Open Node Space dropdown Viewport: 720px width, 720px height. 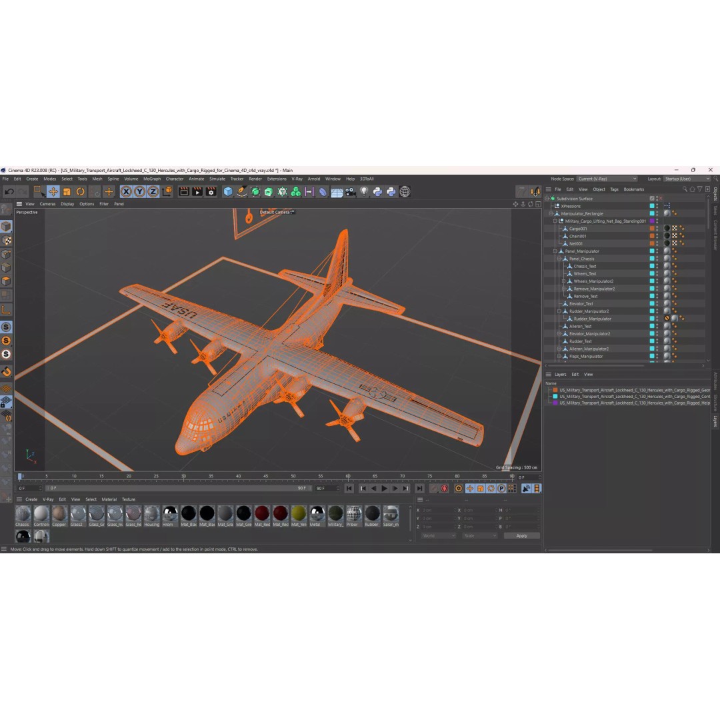607,179
